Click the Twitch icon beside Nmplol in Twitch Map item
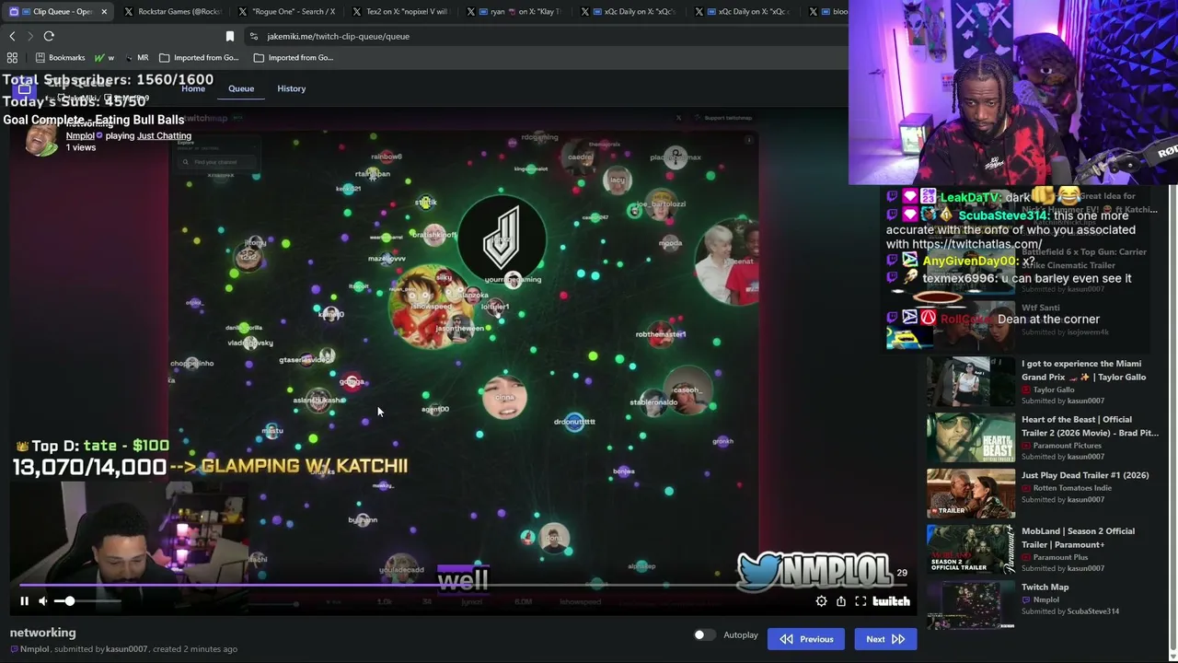Image resolution: width=1178 pixels, height=663 pixels. pos(1026,600)
